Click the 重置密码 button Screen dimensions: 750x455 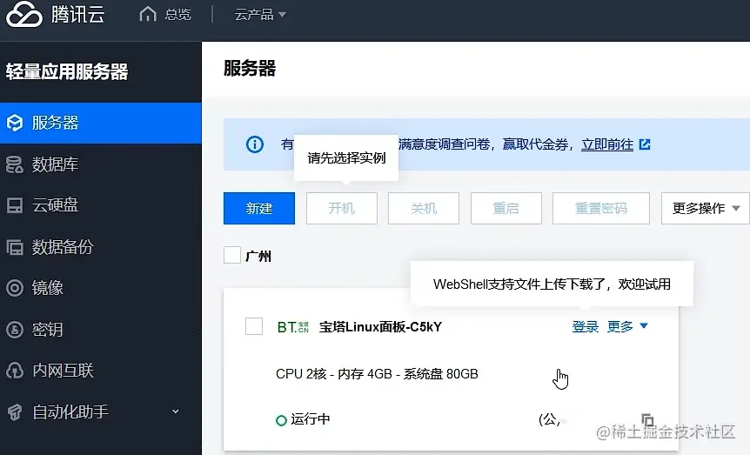[x=600, y=208]
